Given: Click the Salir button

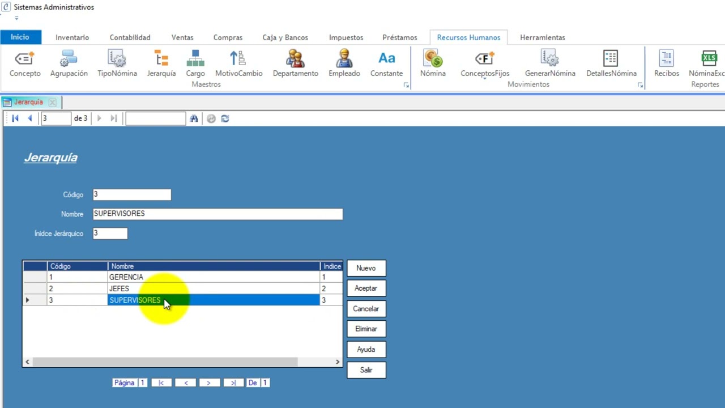Looking at the screenshot, I should (x=366, y=370).
